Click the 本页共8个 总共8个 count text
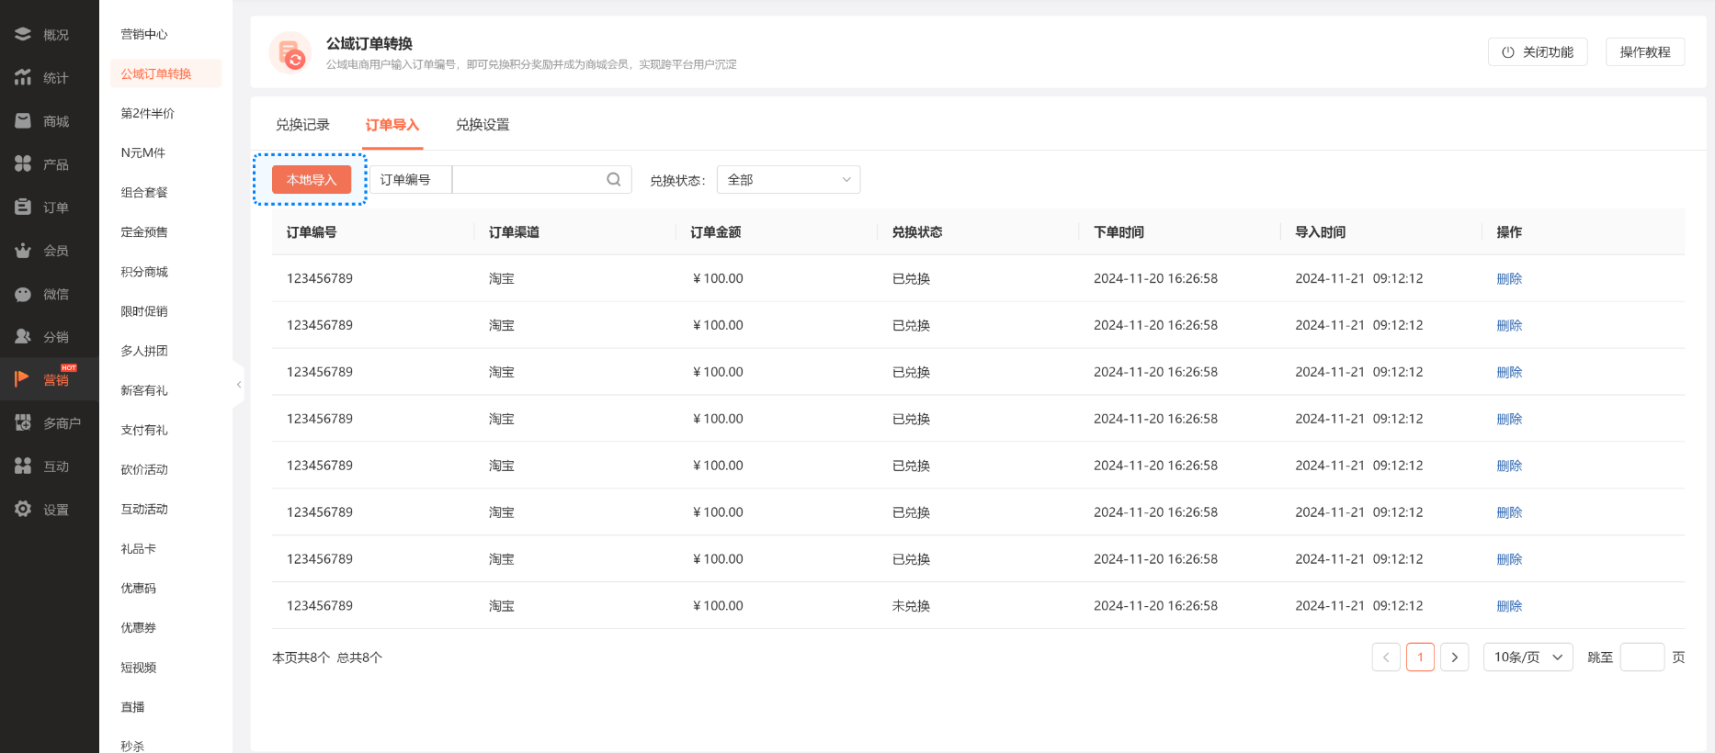Viewport: 1715px width, 753px height. click(x=327, y=657)
